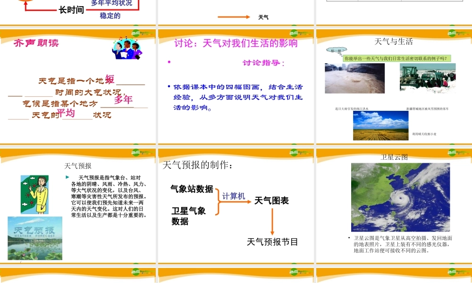The image size is (472, 283).
Task: Click the 天气预报 slide heading above the definition
Action: click(78, 166)
